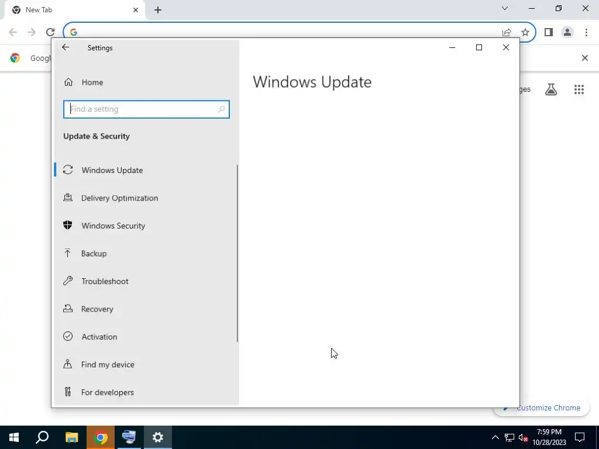
Task: Select Backup in sidebar
Action: 147,254
